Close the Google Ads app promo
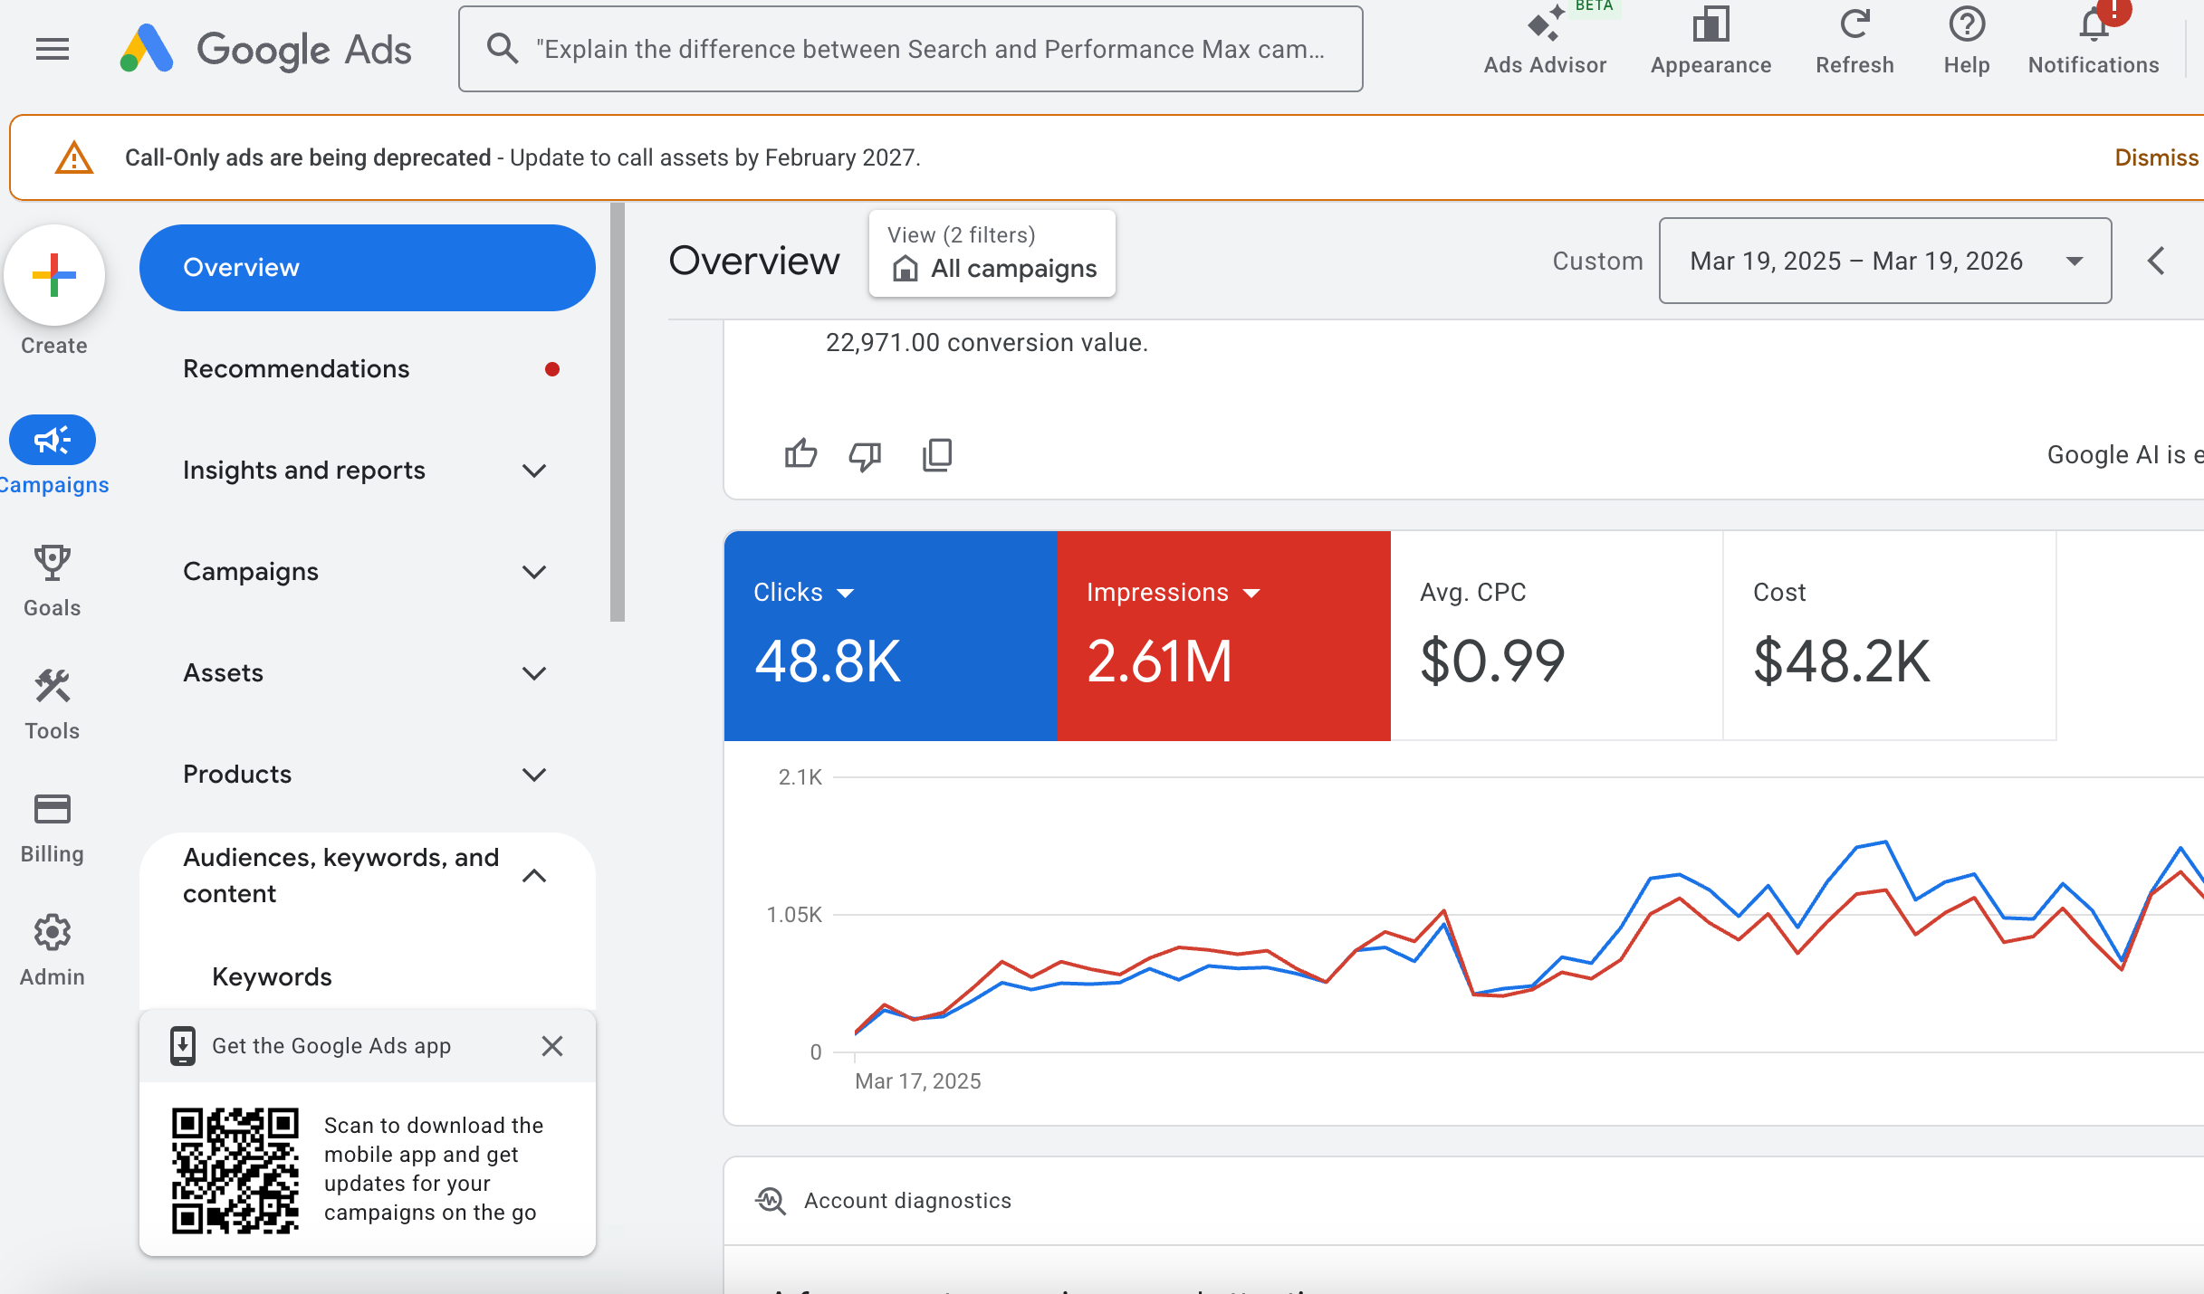Screen dimensions: 2204x1294 coord(552,1046)
